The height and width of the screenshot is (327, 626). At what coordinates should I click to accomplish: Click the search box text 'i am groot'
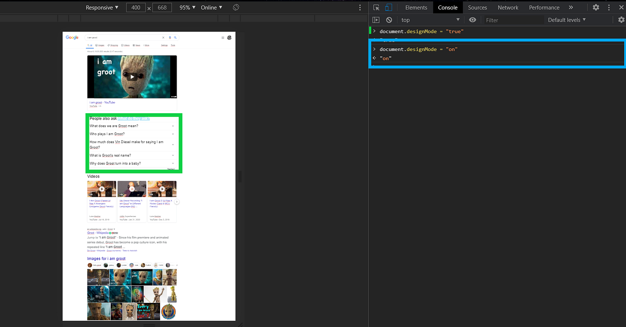click(92, 38)
